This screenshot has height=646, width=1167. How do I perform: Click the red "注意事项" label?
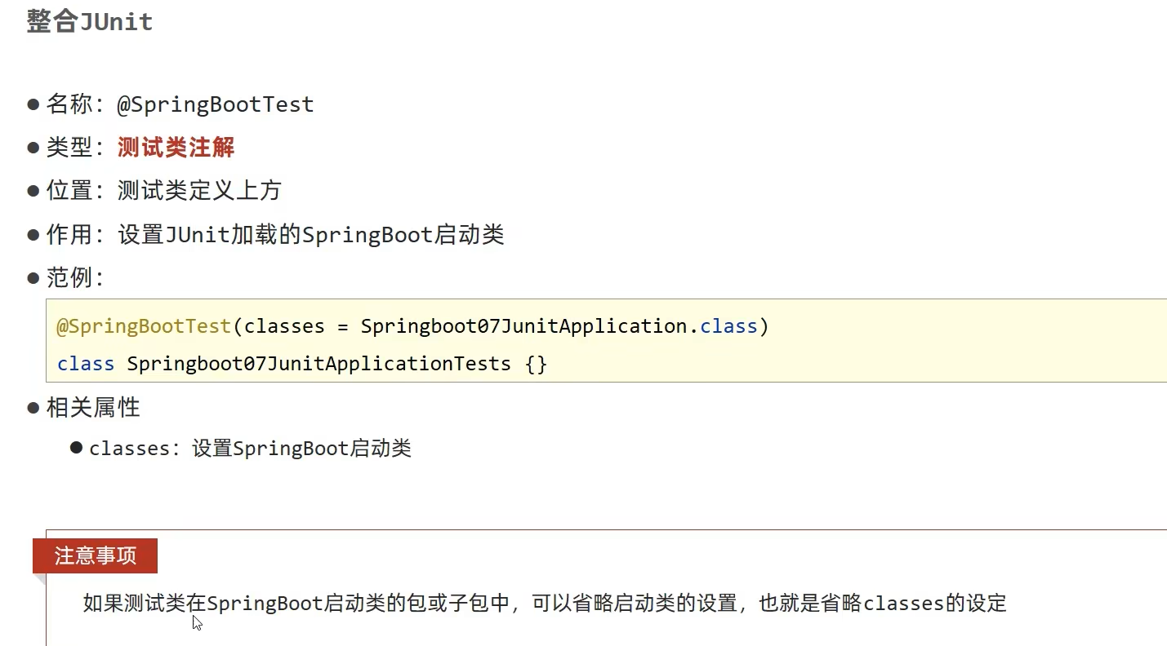(96, 556)
